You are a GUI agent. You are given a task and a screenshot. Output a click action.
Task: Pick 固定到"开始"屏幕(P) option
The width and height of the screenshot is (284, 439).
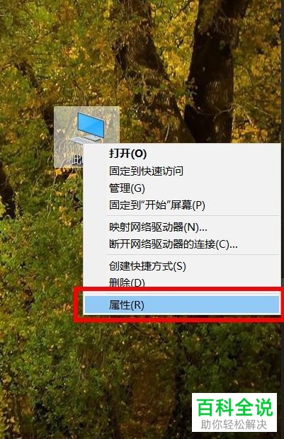[157, 205]
